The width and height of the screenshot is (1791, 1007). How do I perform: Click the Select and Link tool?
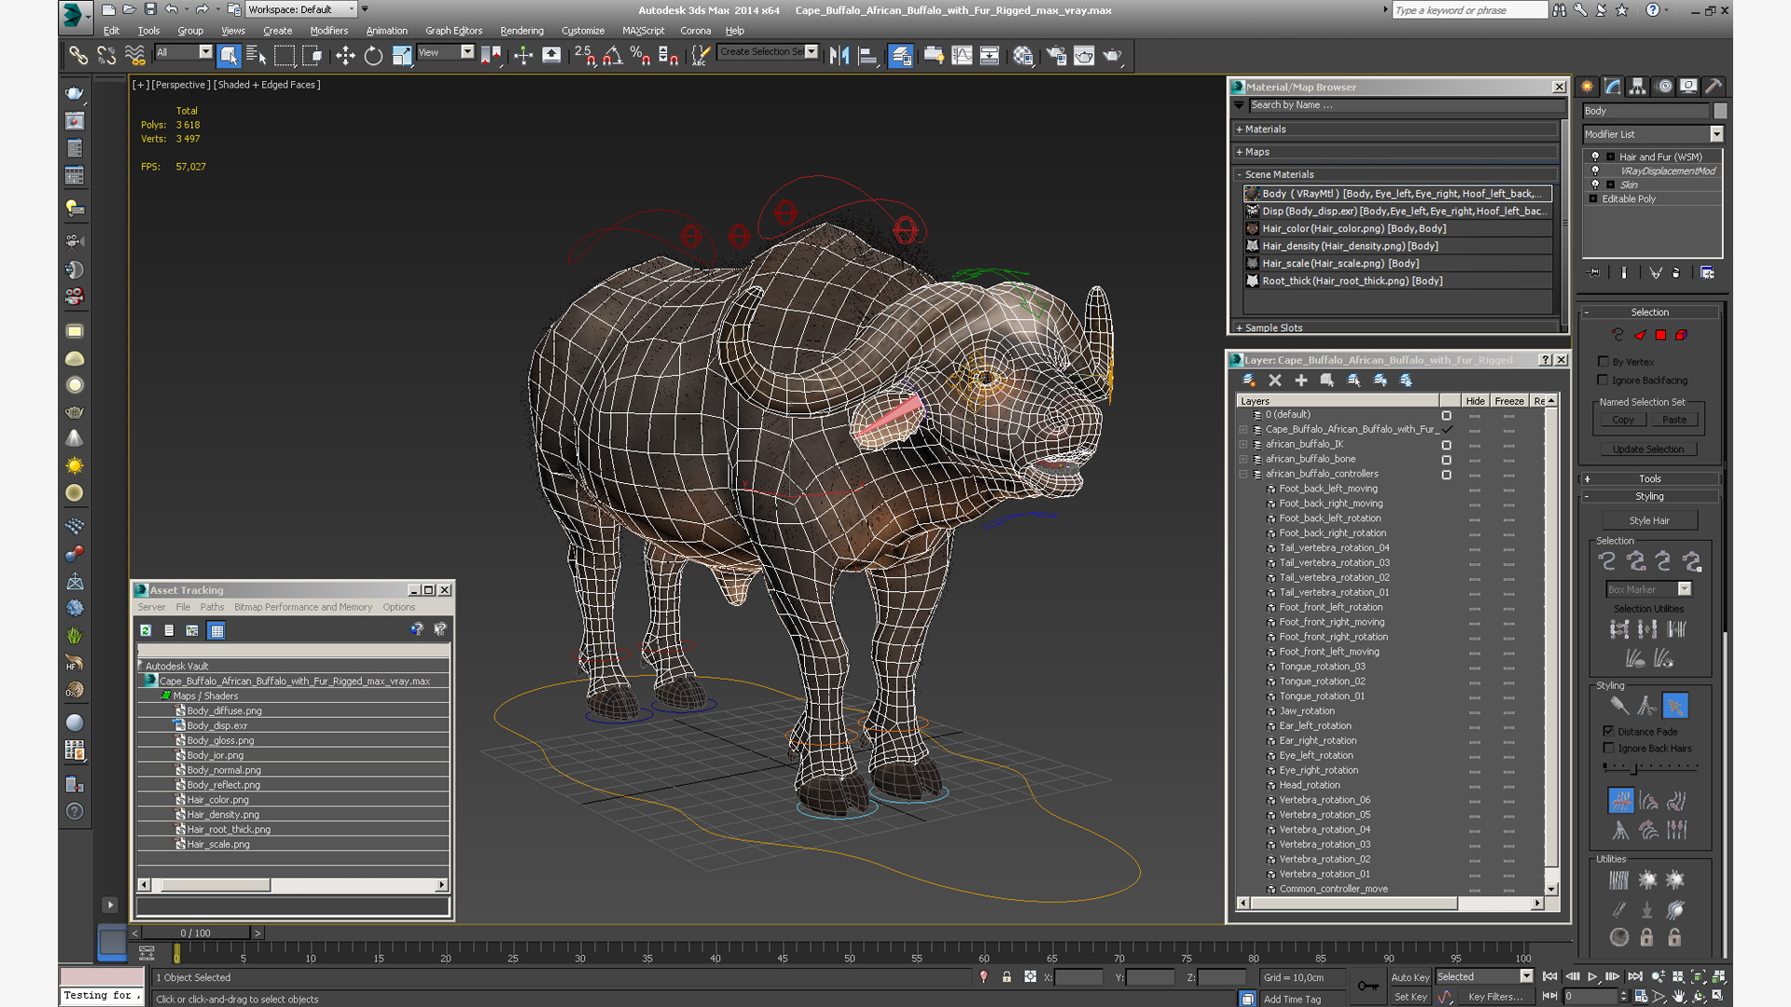pos(78,56)
